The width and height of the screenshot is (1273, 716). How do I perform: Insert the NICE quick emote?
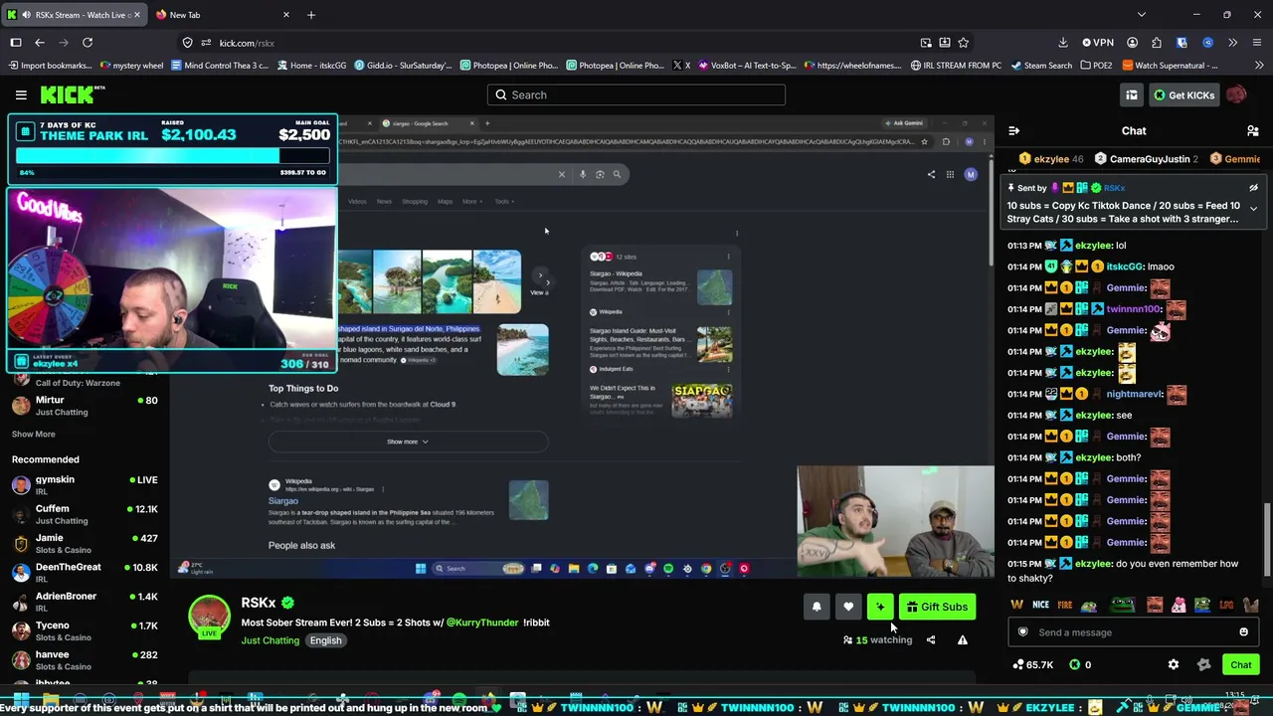(x=1040, y=605)
